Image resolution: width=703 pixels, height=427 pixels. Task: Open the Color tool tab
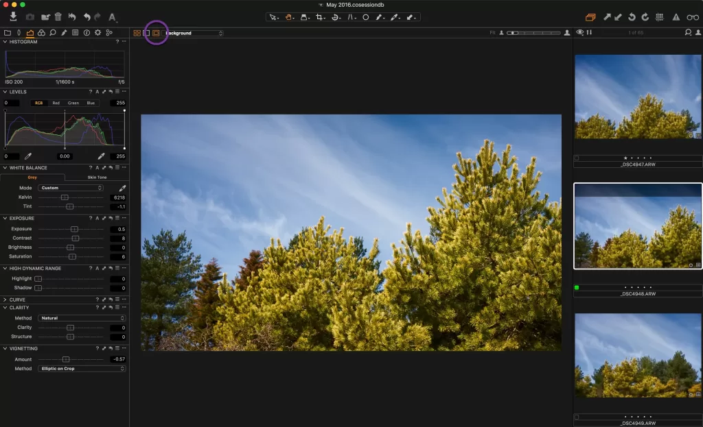[41, 33]
